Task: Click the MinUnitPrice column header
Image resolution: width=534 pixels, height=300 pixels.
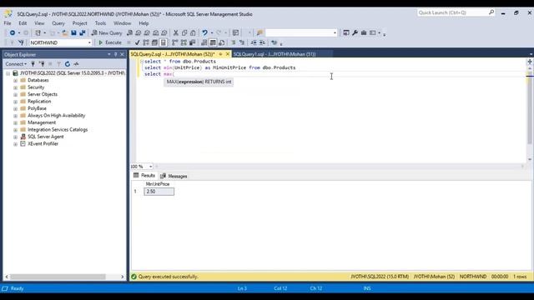Action: click(x=158, y=184)
